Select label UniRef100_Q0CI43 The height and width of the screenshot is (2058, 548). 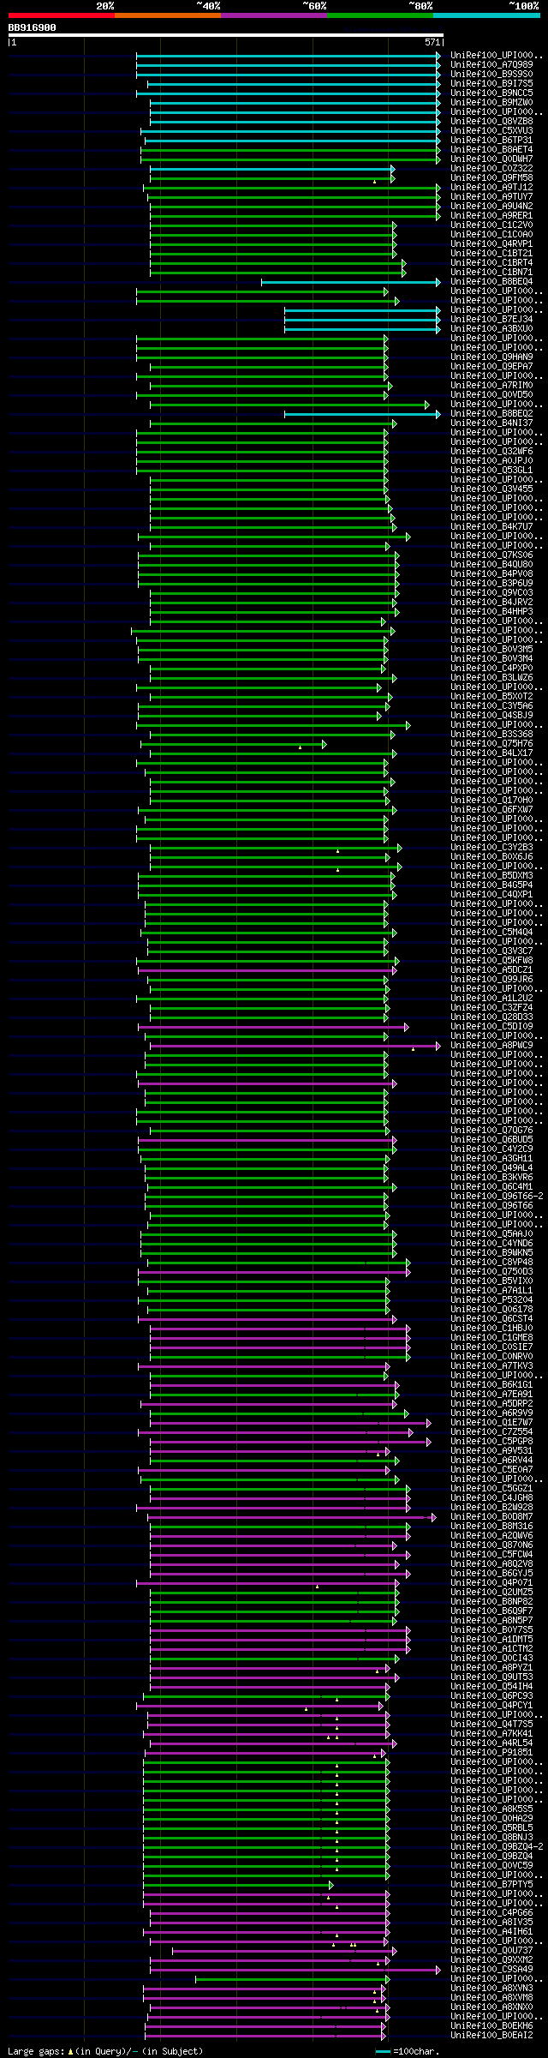coord(491,1658)
